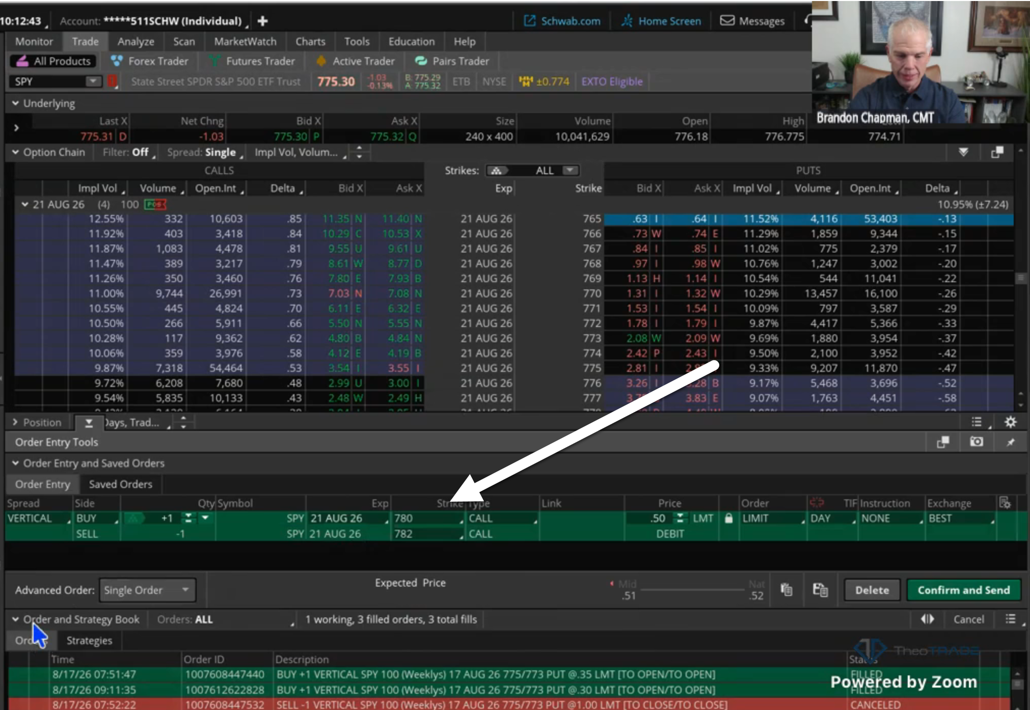This screenshot has height=710, width=1030.
Task: Open the Advanced Order Single Order dropdown
Action: coord(147,590)
